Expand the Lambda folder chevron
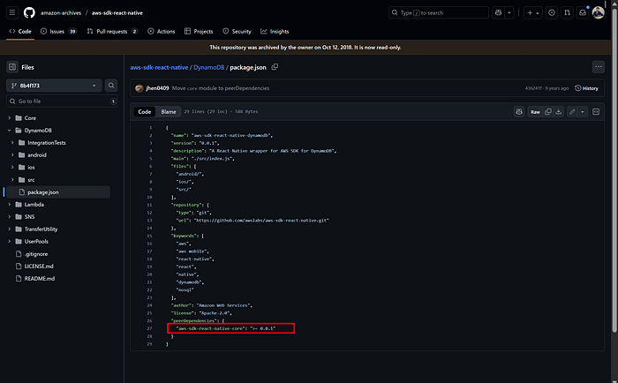618x383 pixels. point(10,205)
